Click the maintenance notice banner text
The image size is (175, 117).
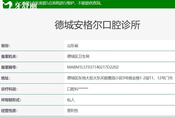59,3
